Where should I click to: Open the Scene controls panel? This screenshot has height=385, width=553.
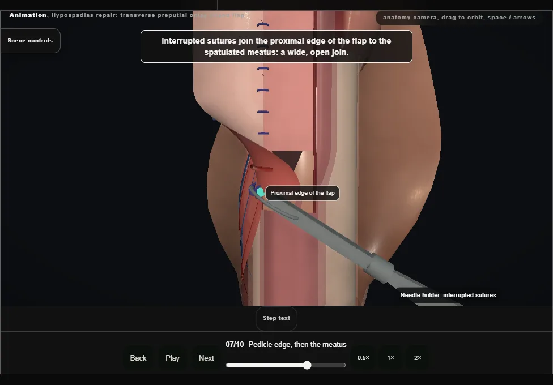tap(31, 41)
